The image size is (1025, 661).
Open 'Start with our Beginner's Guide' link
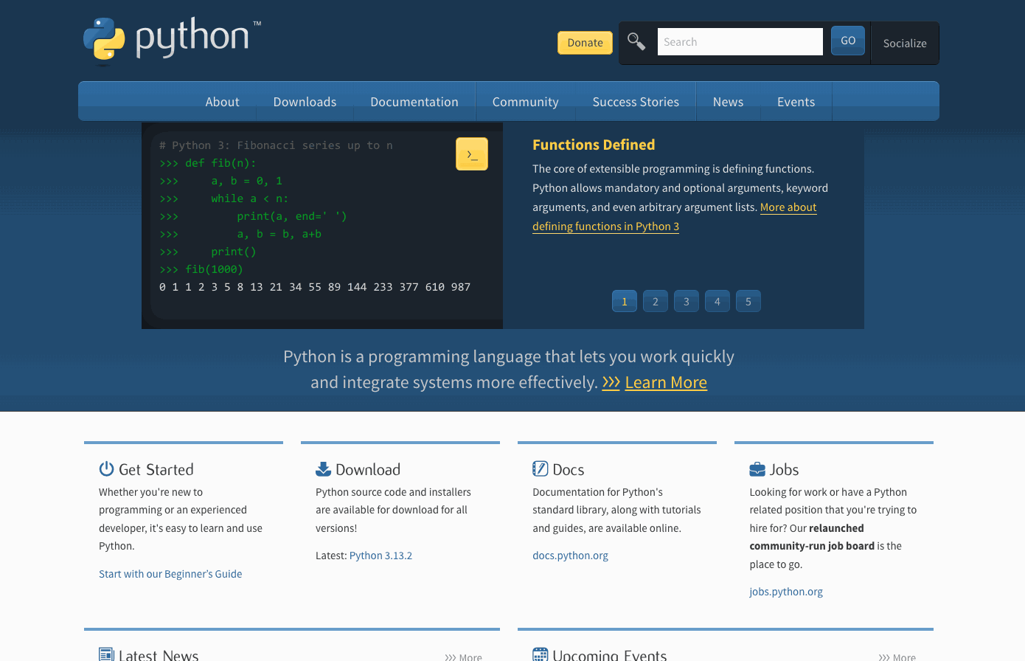point(170,574)
